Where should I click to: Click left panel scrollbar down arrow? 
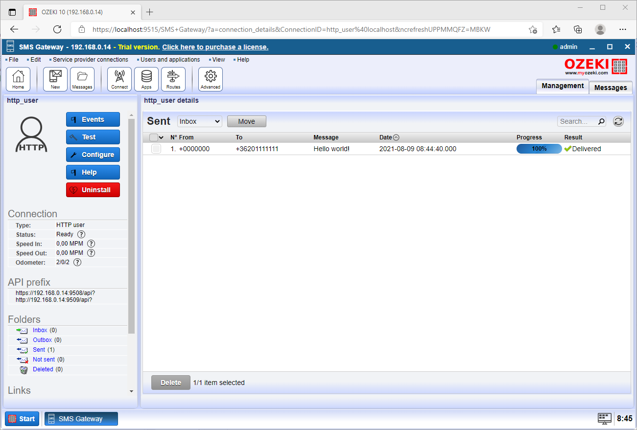click(x=131, y=391)
